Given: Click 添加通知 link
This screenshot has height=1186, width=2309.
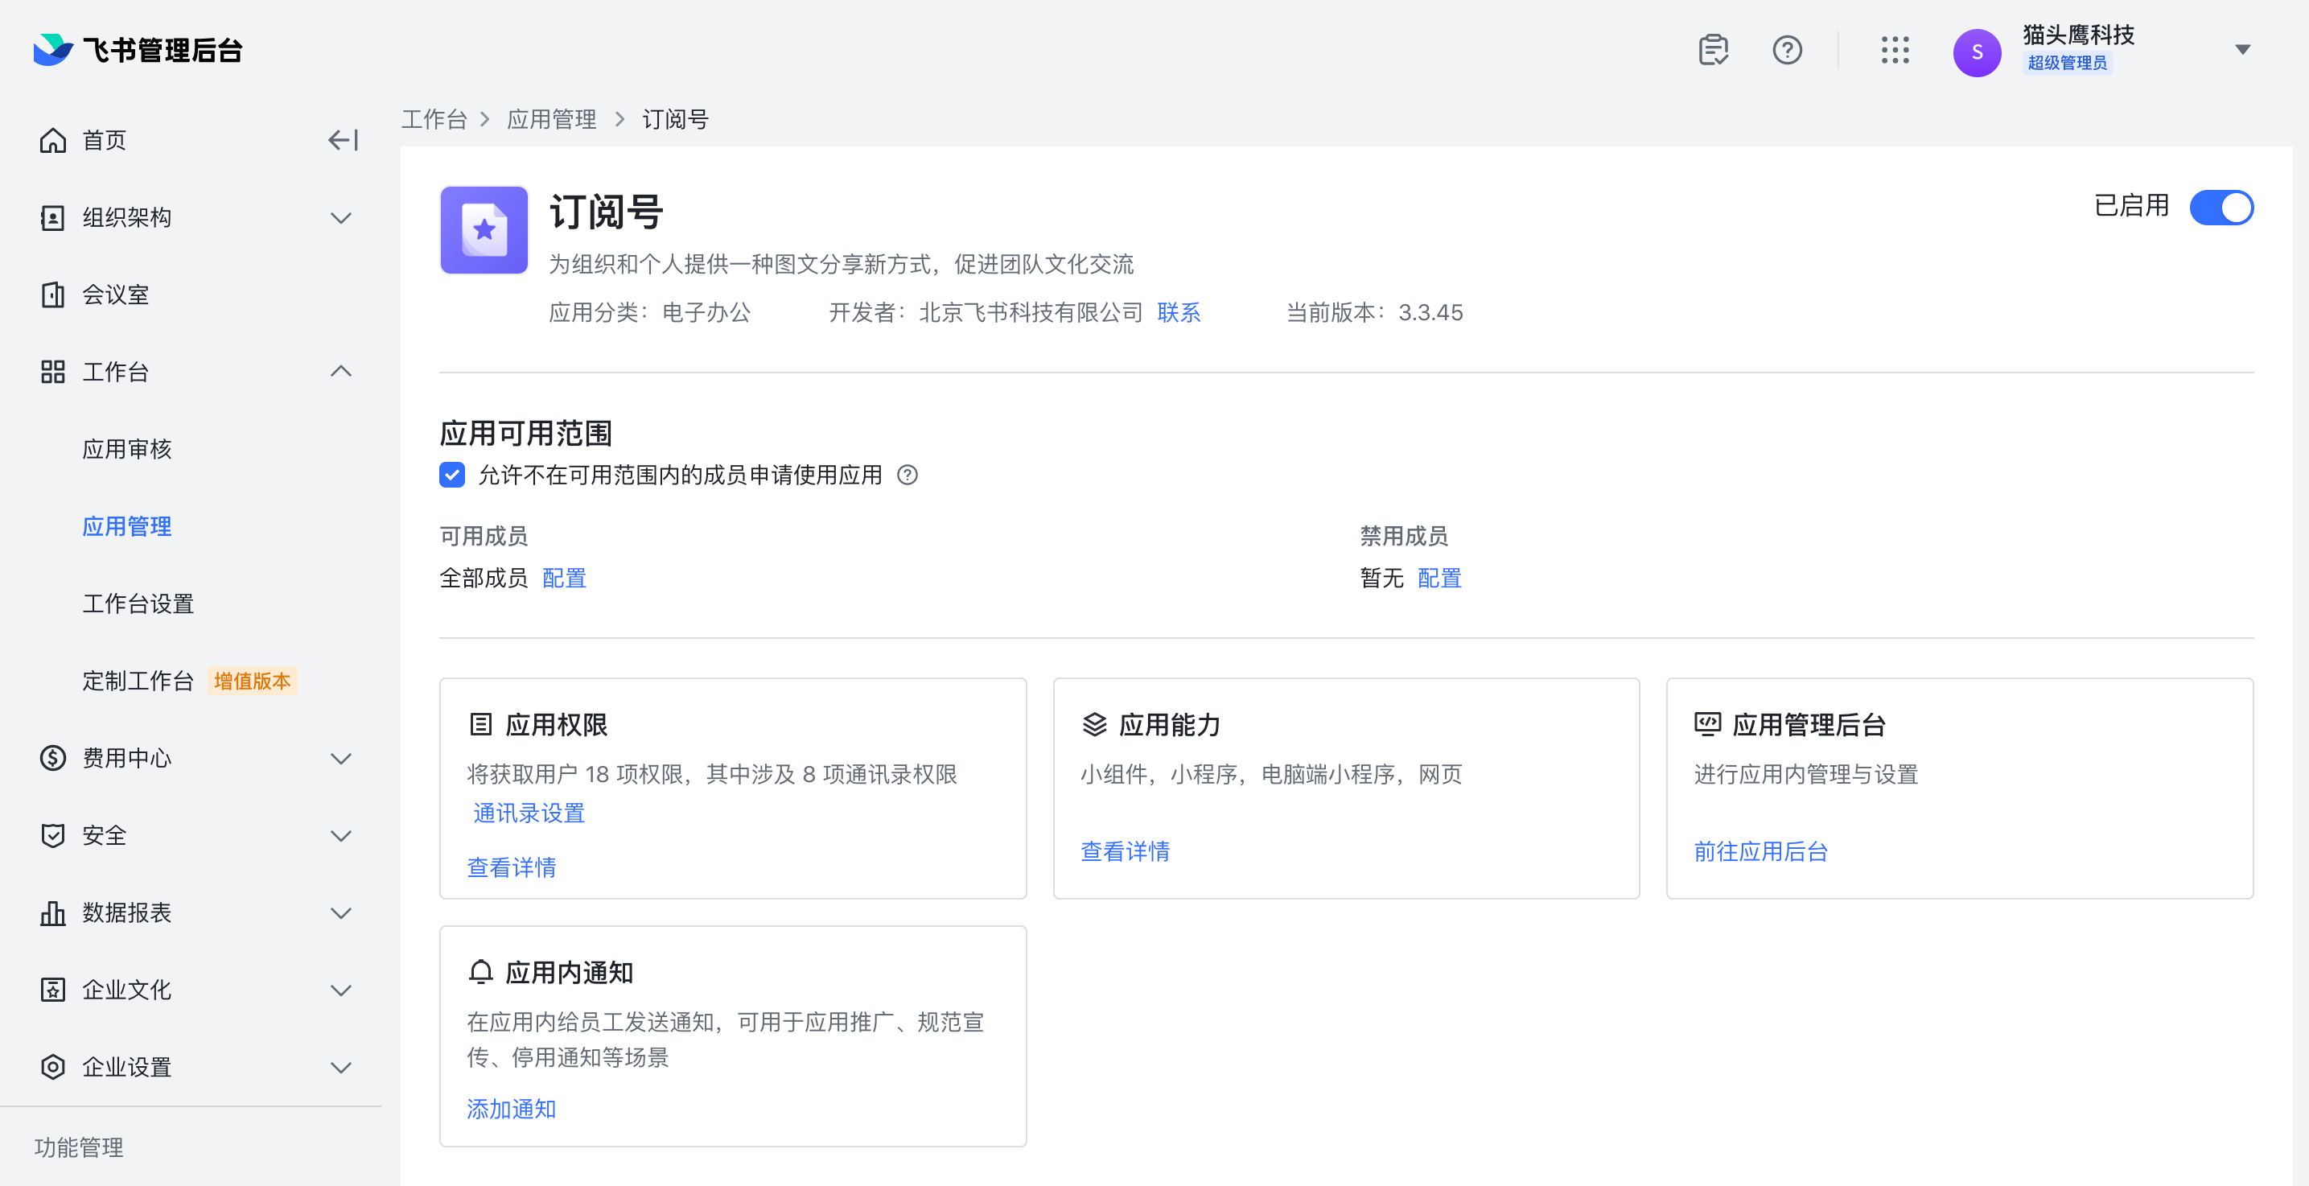Looking at the screenshot, I should (x=511, y=1108).
